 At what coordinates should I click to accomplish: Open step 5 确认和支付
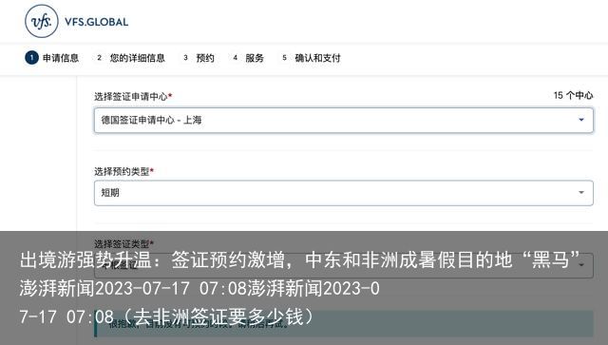312,58
